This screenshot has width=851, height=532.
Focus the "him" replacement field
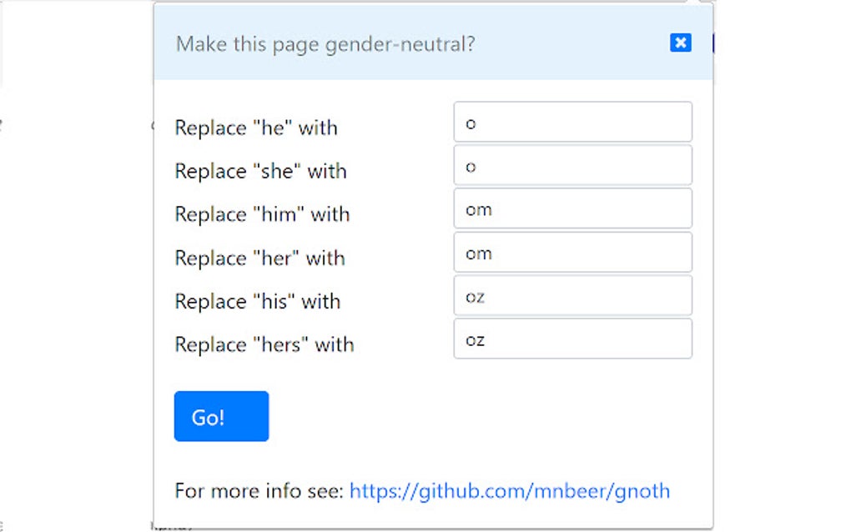pyautogui.click(x=572, y=208)
